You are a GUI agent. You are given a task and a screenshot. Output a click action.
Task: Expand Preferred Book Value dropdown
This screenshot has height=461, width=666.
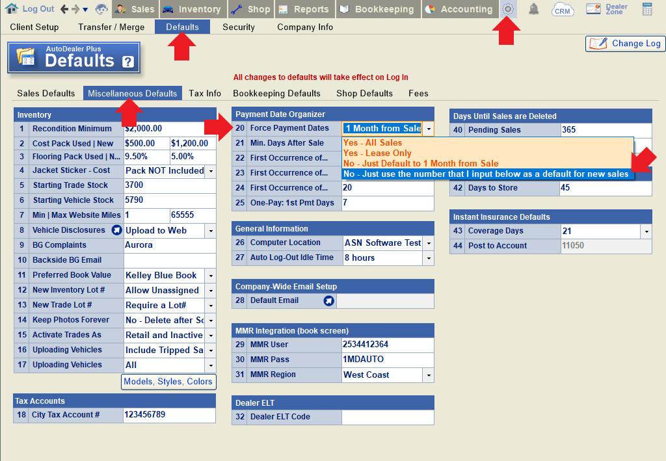click(x=211, y=276)
